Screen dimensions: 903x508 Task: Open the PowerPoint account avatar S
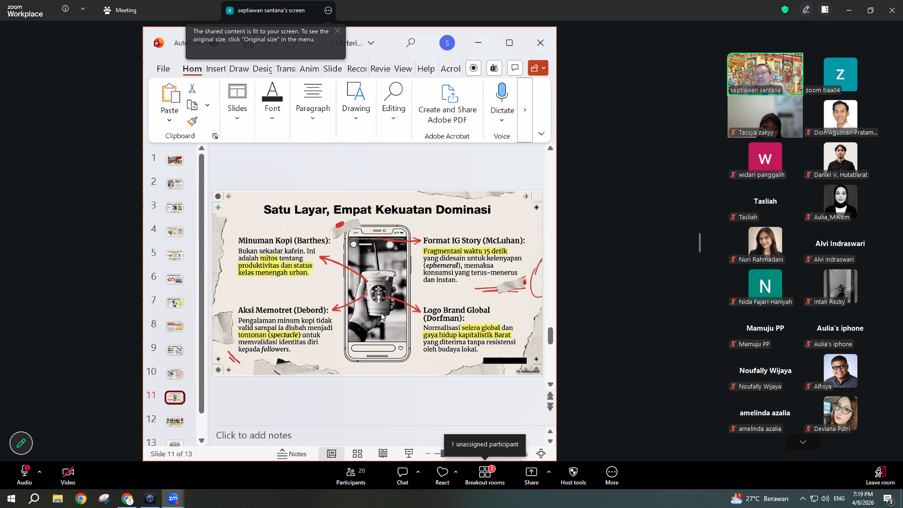pos(447,43)
